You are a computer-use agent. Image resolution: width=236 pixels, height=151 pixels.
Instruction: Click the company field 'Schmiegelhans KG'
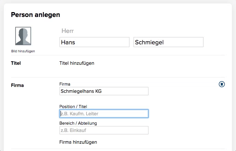tap(104, 91)
